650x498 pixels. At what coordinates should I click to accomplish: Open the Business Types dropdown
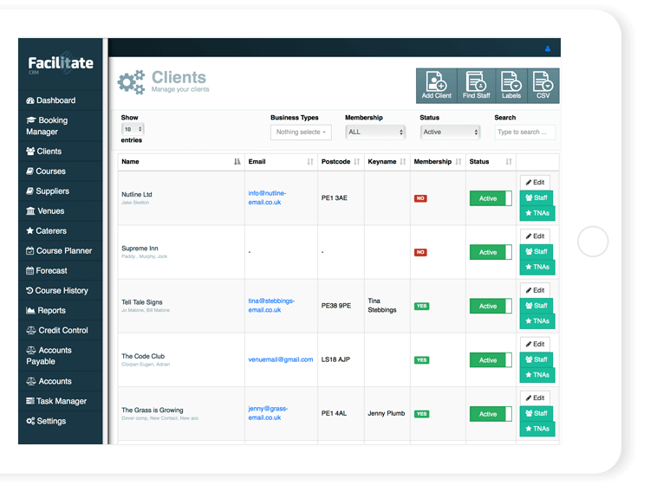point(300,133)
